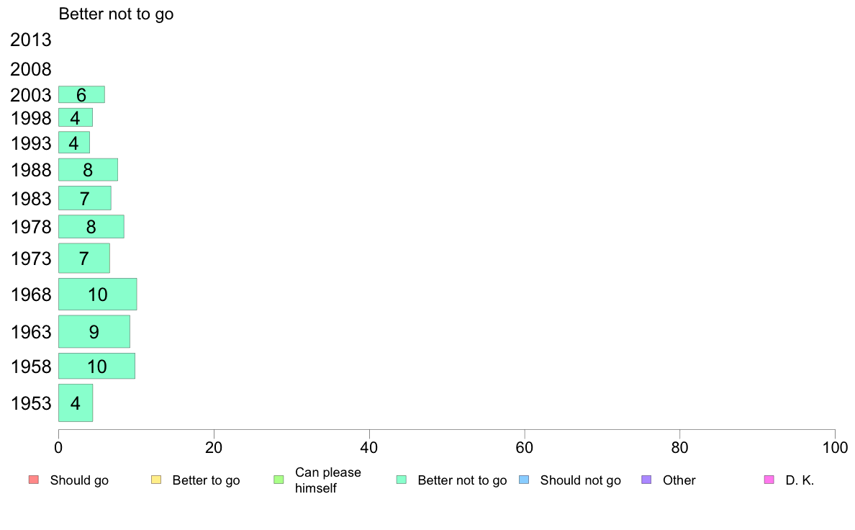Click the yellow Better to go swatch
The height and width of the screenshot is (530, 855).
tap(156, 480)
